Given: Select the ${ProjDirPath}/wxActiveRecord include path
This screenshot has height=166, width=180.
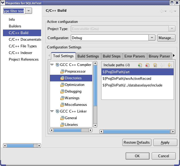Looking at the screenshot, I should point(138,78).
